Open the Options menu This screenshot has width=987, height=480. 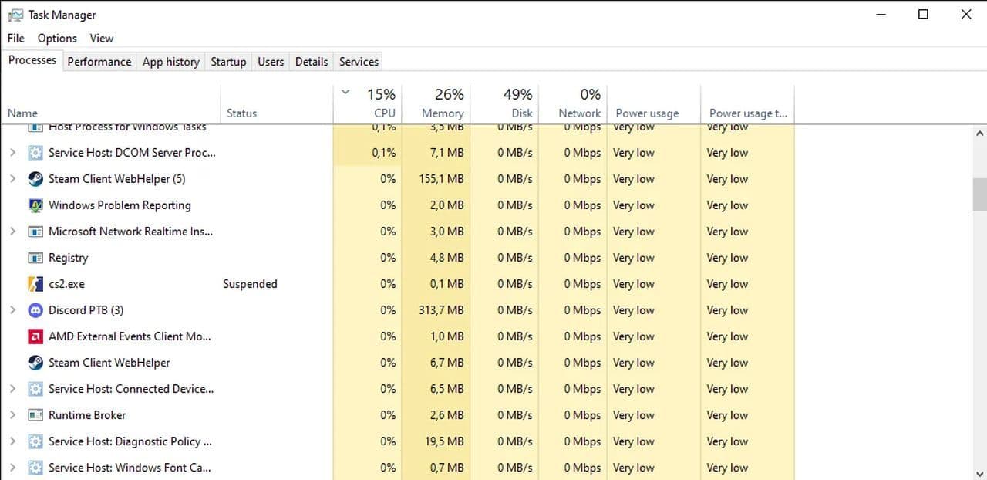point(57,38)
